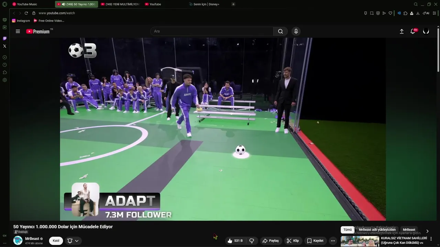
Task: Select the 'Tümü' filter chip
Action: click(x=348, y=230)
